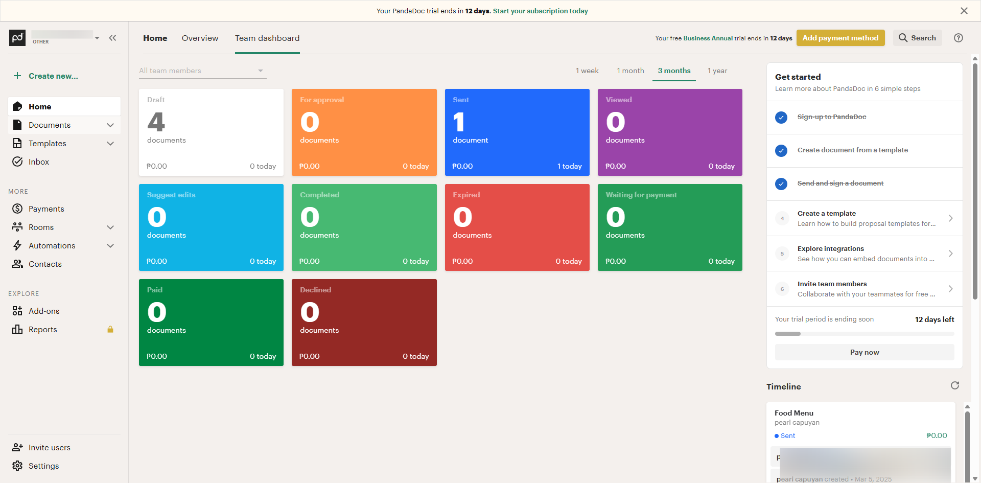981x483 pixels.
Task: Click step 5 circle for Explore integrations
Action: click(782, 254)
